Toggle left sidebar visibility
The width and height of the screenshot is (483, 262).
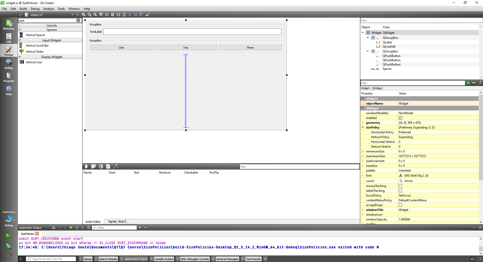(21, 259)
